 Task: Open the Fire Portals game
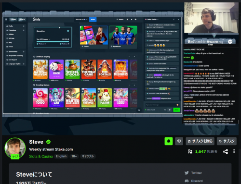click(x=105, y=69)
